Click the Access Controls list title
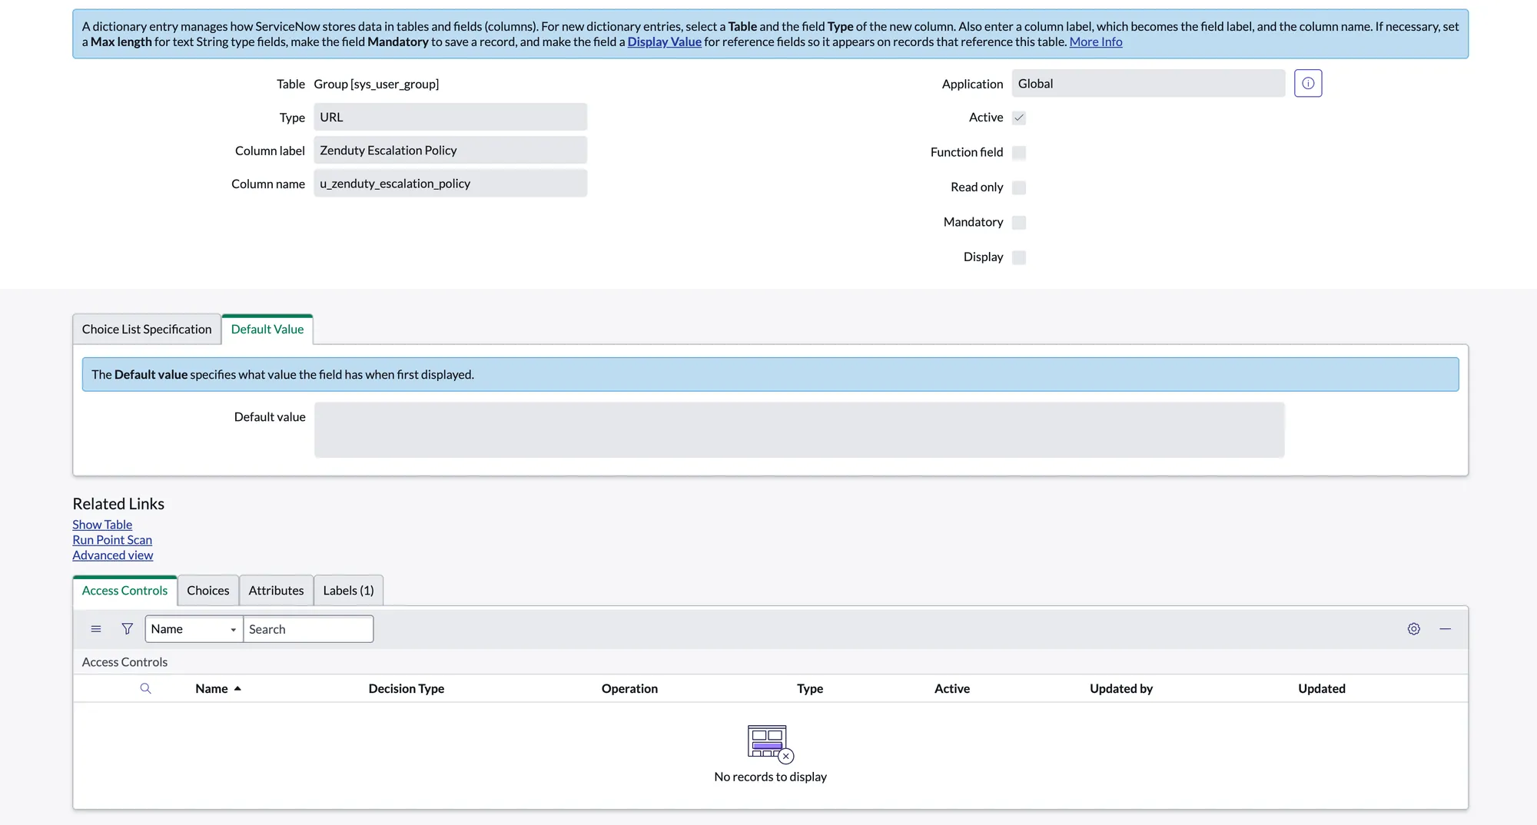1537x825 pixels. tap(124, 661)
